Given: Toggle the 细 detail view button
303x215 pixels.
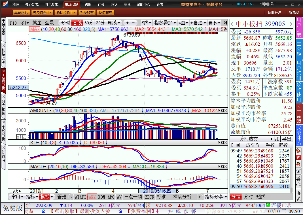Looking at the screenshot, I should click(x=277, y=139).
